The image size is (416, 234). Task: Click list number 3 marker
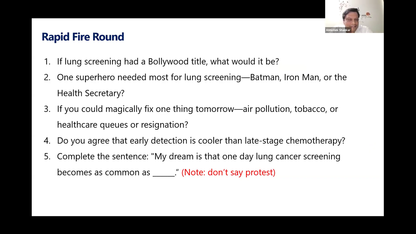coord(47,109)
